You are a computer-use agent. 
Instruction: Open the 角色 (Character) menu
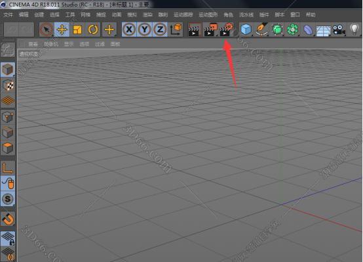coord(228,14)
